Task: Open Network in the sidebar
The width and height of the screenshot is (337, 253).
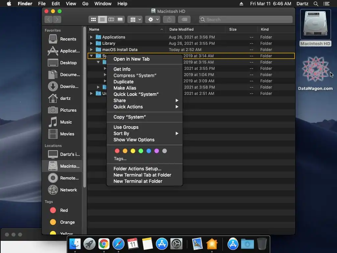Action: point(62,190)
